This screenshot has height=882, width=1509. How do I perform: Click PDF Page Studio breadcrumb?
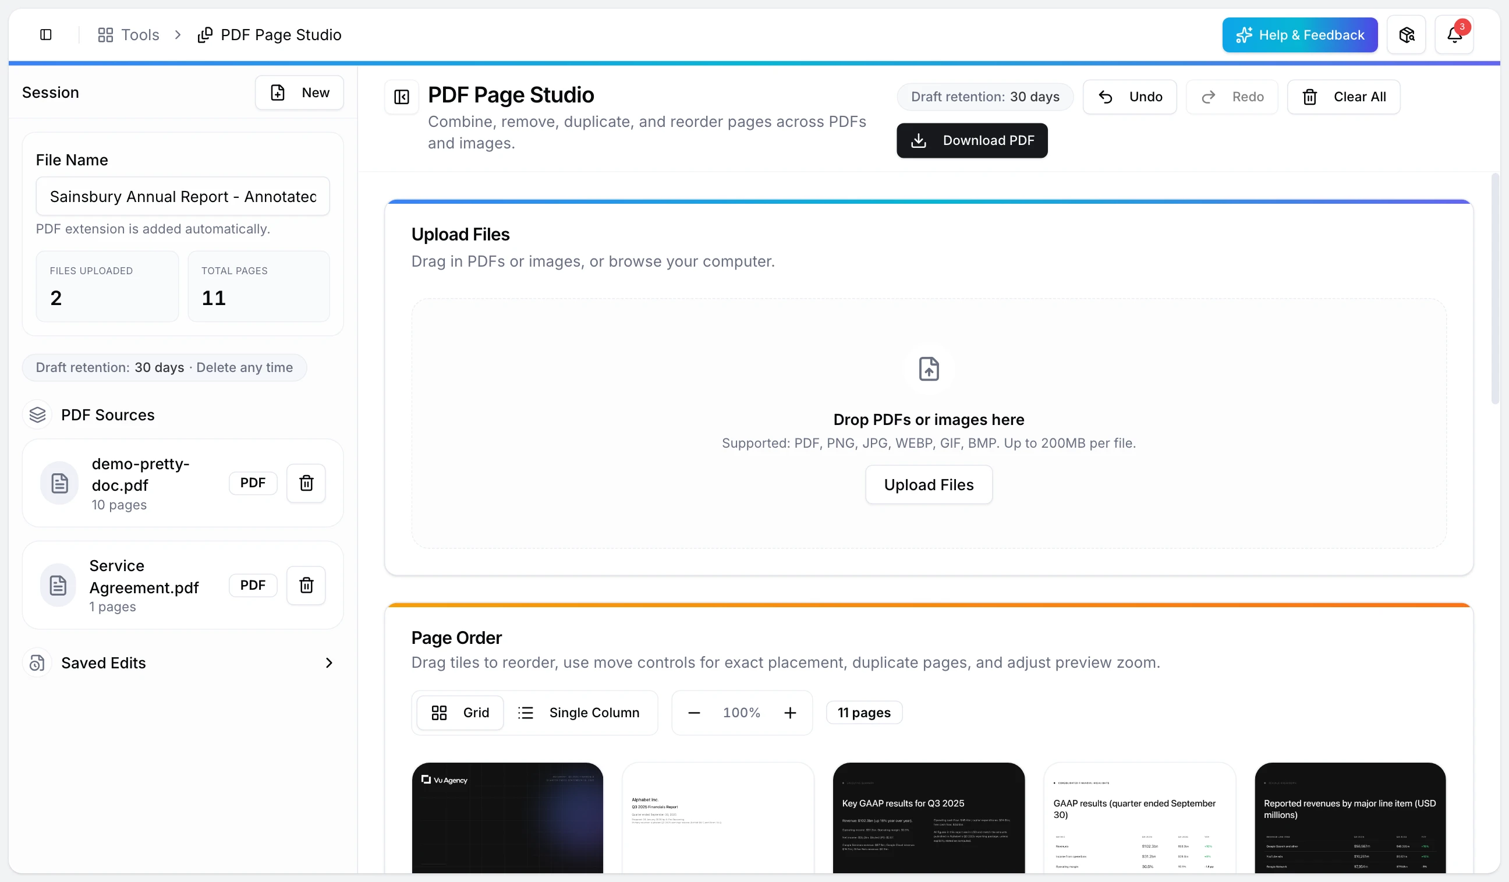[270, 35]
